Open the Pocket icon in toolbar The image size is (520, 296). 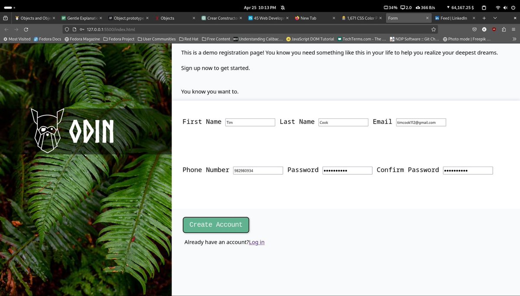pyautogui.click(x=474, y=29)
